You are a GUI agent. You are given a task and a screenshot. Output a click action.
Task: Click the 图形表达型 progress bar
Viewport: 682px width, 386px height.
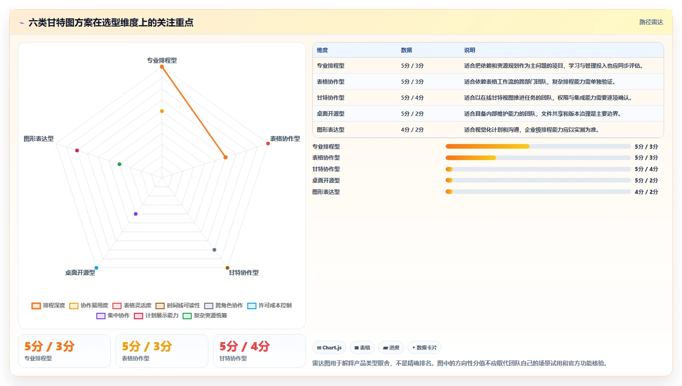click(x=538, y=192)
